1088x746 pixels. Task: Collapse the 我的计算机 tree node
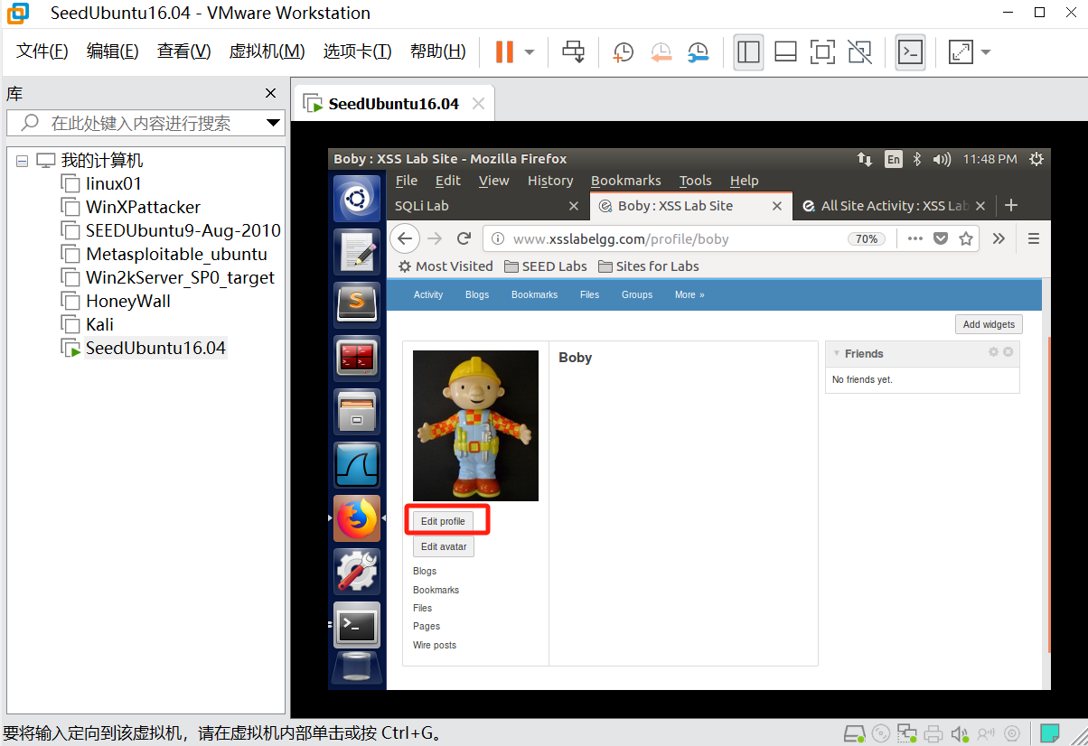point(23,161)
